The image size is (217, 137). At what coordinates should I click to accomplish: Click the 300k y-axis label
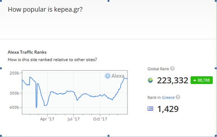point(14,93)
